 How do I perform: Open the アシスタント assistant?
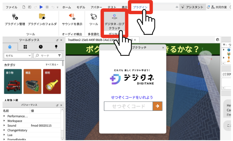(x=192, y=7)
